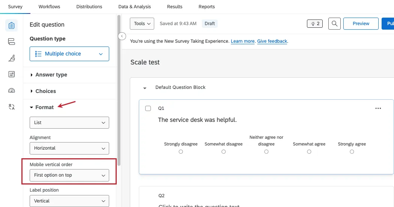
Task: Open the Tools dropdown menu
Action: (x=142, y=24)
